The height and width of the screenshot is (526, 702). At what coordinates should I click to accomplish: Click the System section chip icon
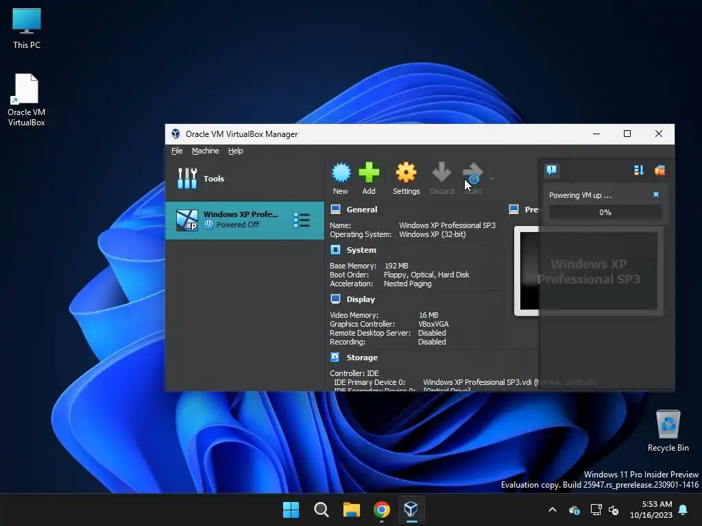click(335, 249)
